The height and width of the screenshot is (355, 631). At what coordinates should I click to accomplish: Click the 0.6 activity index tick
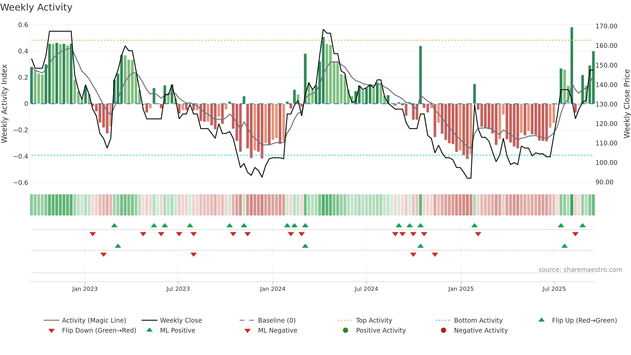(23, 25)
